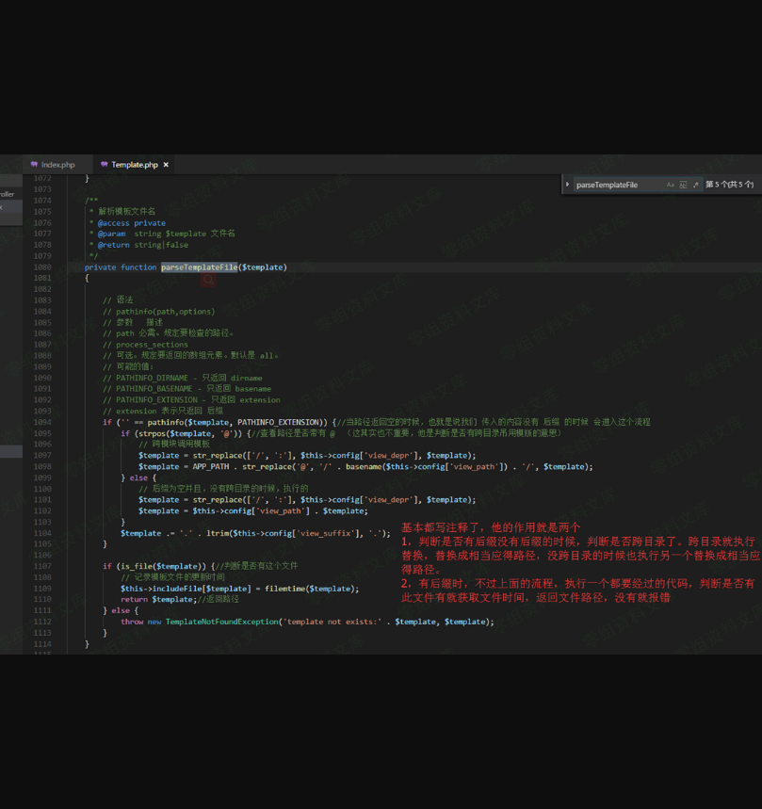Click line number 1094 in the gutter
Image resolution: width=762 pixels, height=809 pixels.
click(42, 422)
